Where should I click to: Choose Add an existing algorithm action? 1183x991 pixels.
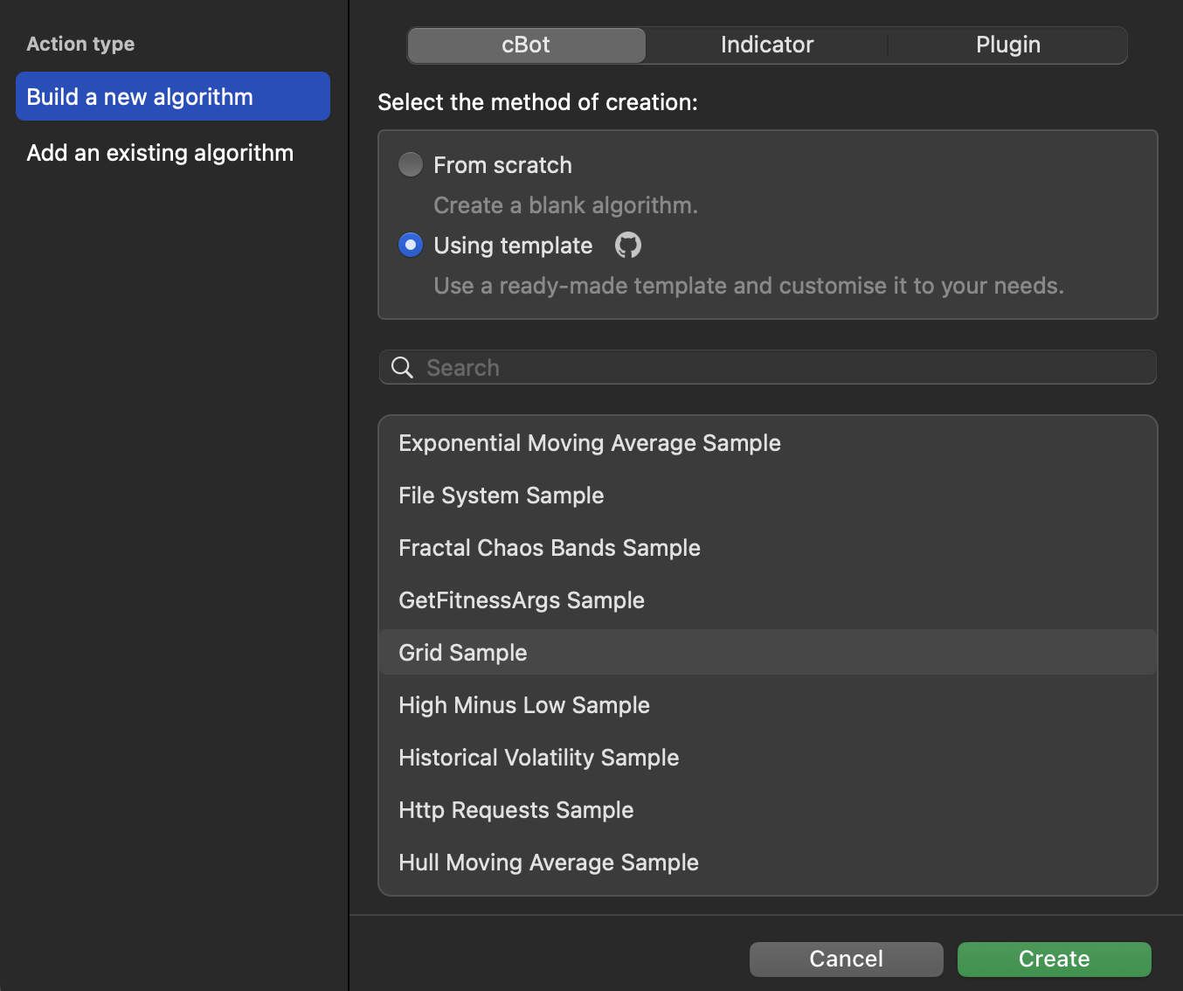160,153
